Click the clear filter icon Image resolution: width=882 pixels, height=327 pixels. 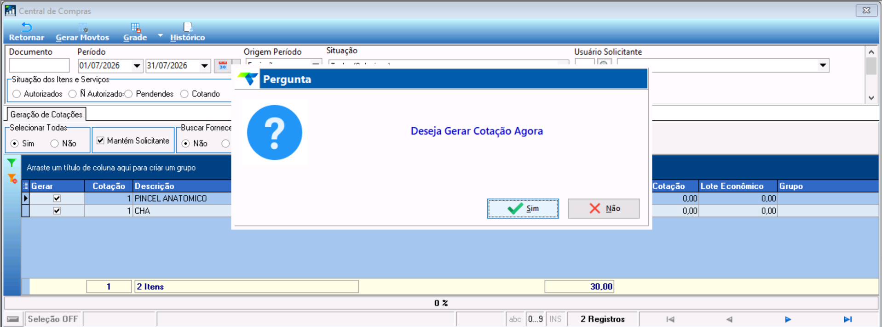(x=12, y=178)
